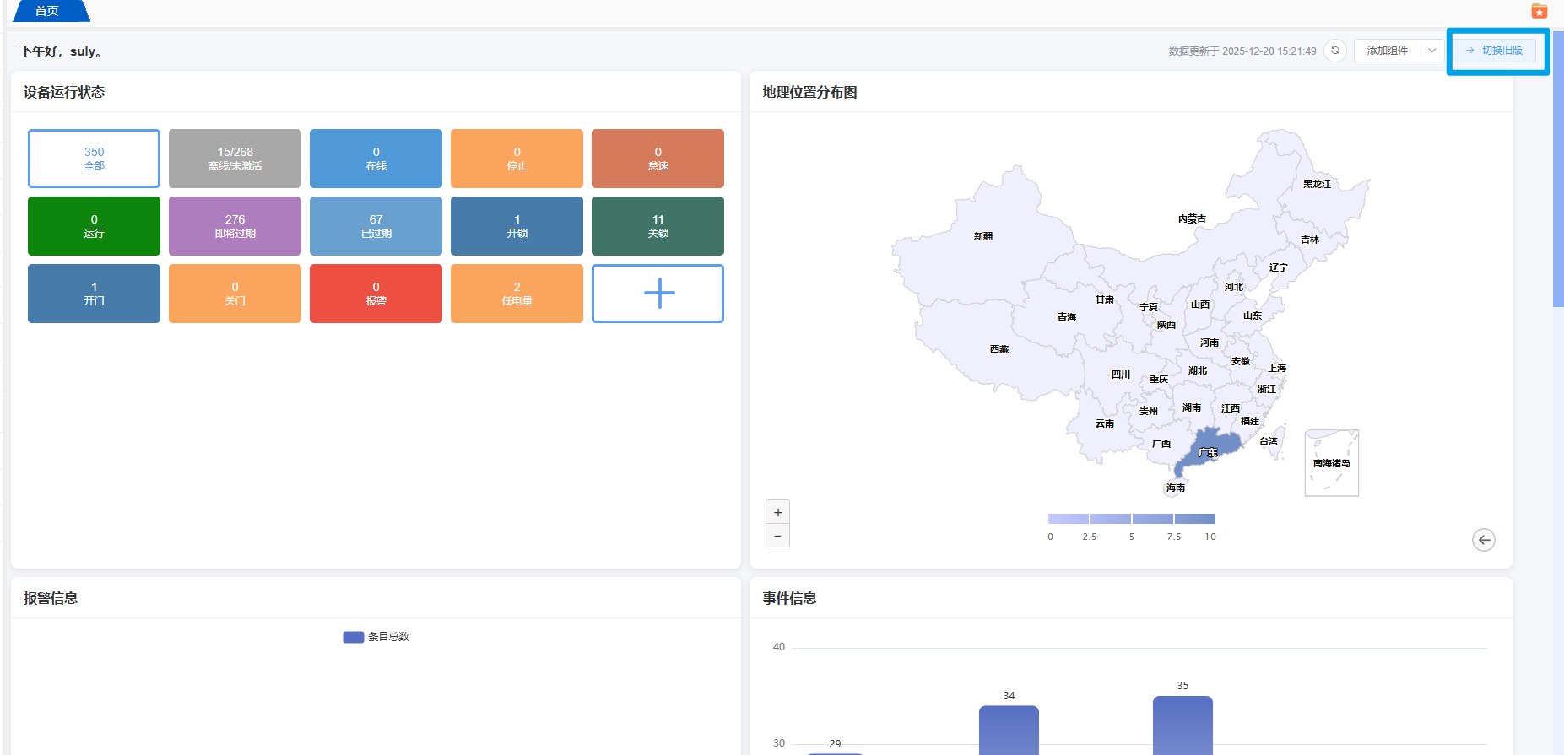
Task: Open the 已过期 67 devices tile
Action: 376,226
